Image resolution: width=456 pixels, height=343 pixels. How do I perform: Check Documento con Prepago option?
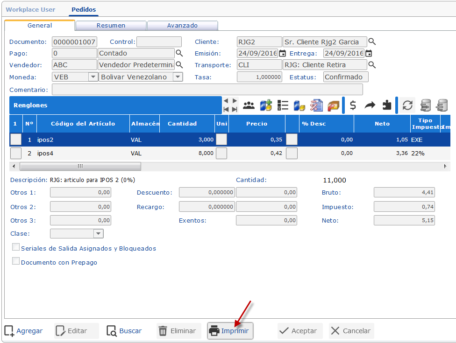[x=16, y=261]
